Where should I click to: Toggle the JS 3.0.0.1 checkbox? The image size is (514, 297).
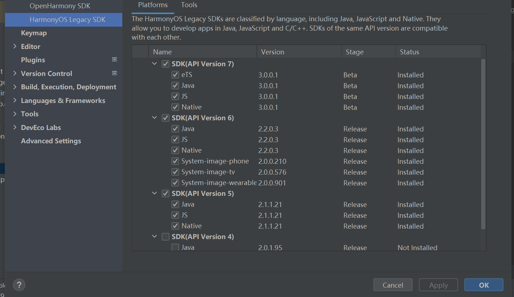pyautogui.click(x=175, y=96)
